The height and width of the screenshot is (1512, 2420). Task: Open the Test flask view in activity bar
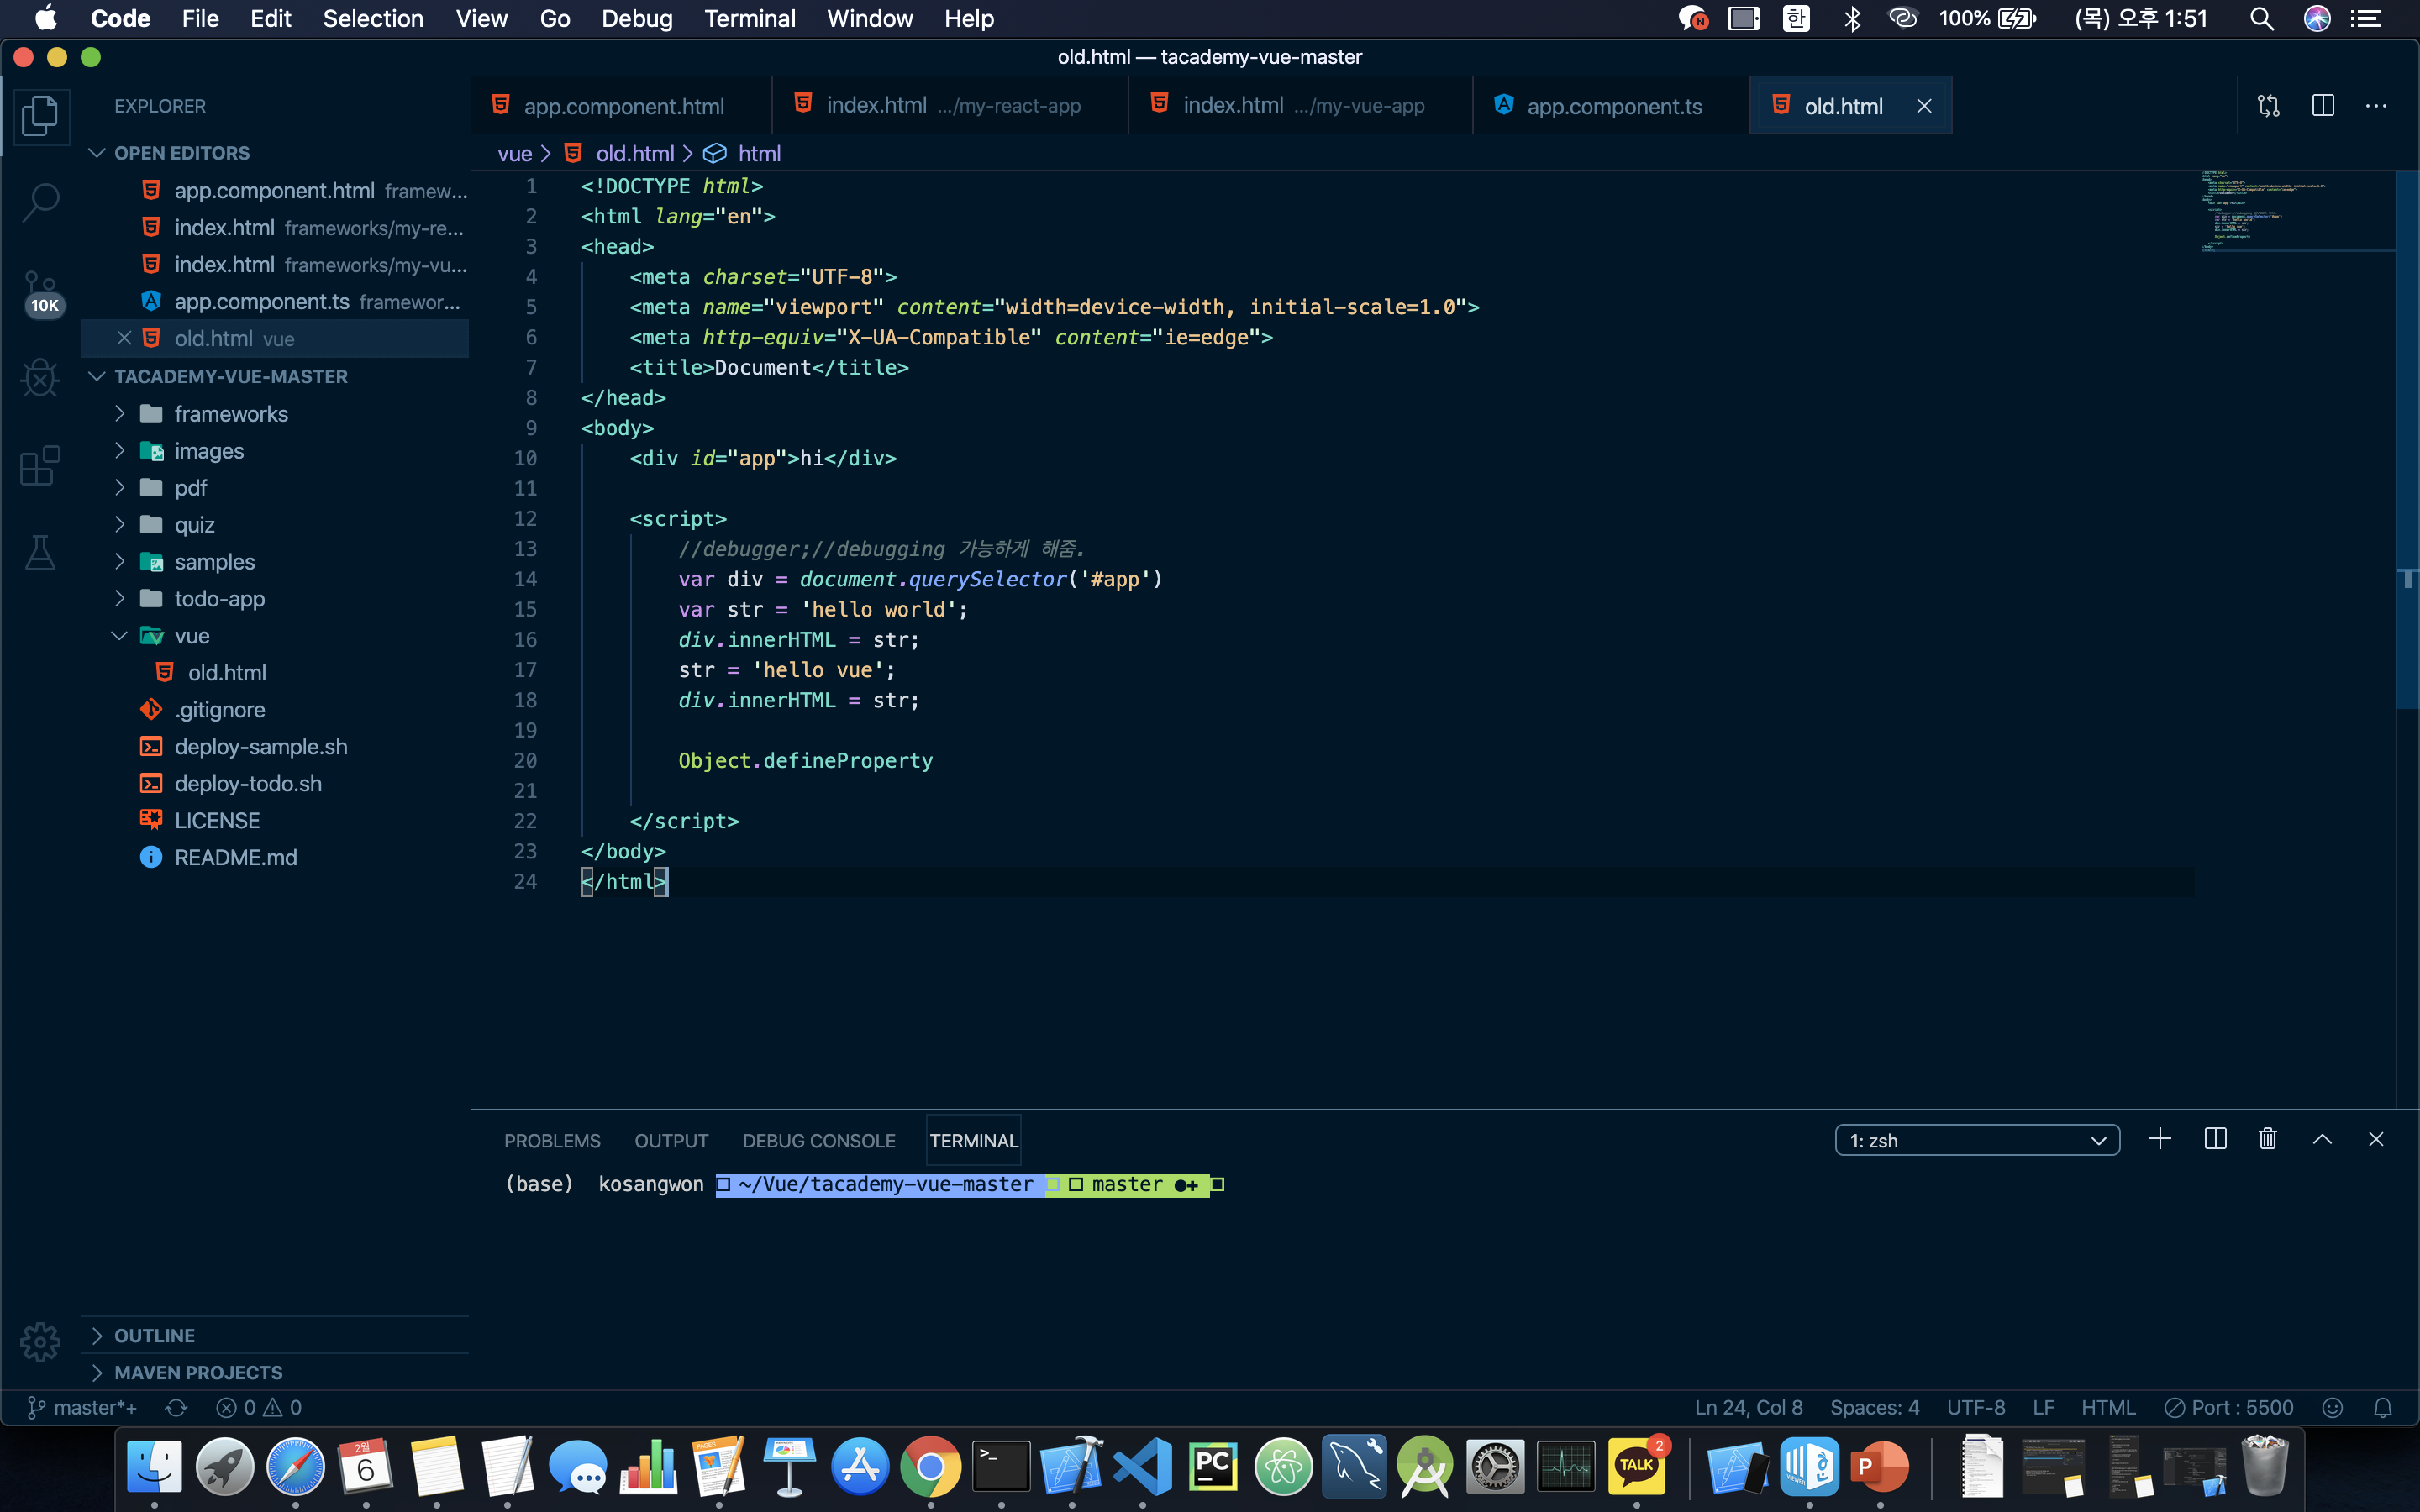click(40, 552)
